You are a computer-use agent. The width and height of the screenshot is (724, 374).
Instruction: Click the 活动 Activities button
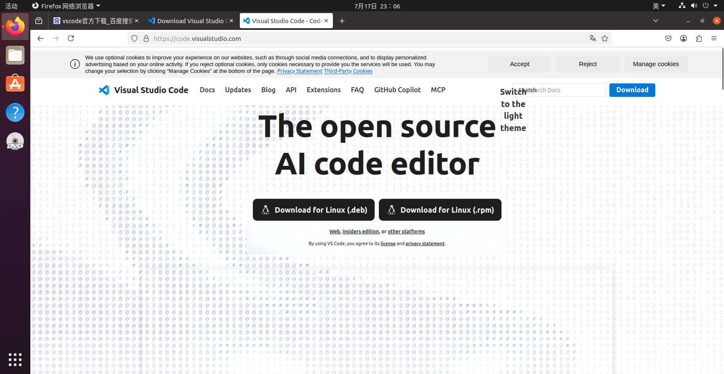point(11,6)
